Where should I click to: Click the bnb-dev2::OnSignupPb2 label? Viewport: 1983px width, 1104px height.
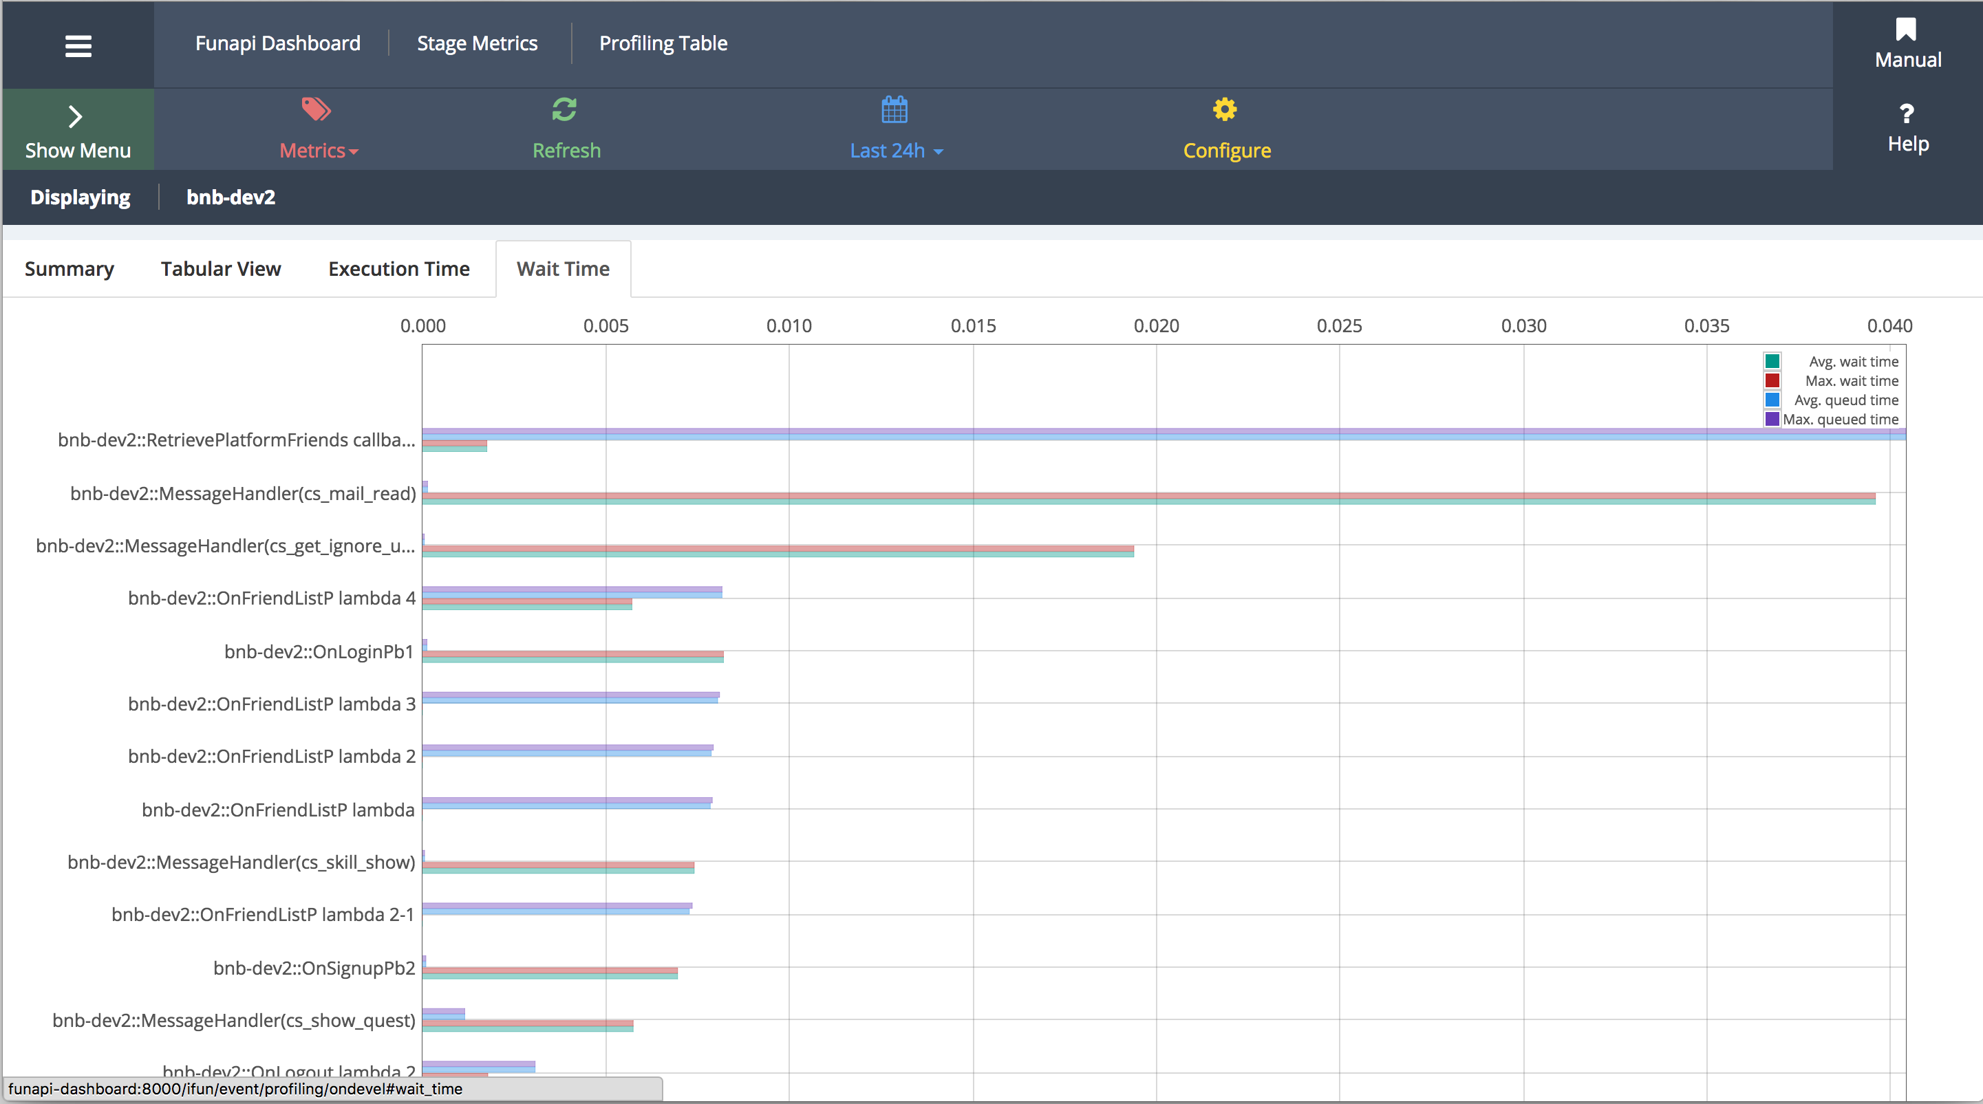(x=314, y=967)
